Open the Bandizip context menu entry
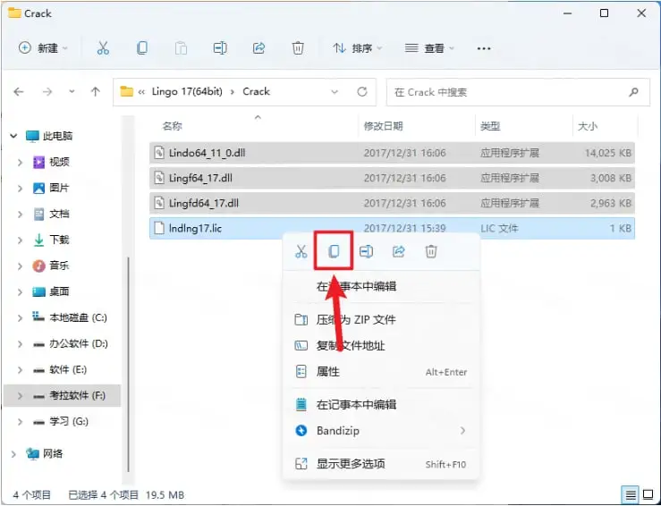 tap(382, 430)
